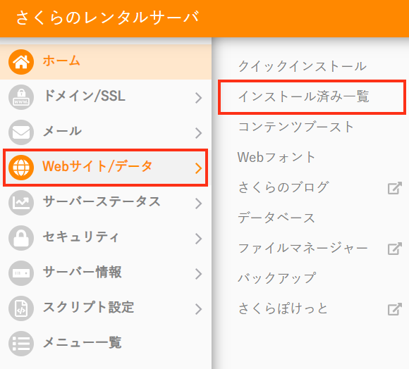
Task: Click the chart icon for サーバーステータス
Action: [x=21, y=203]
